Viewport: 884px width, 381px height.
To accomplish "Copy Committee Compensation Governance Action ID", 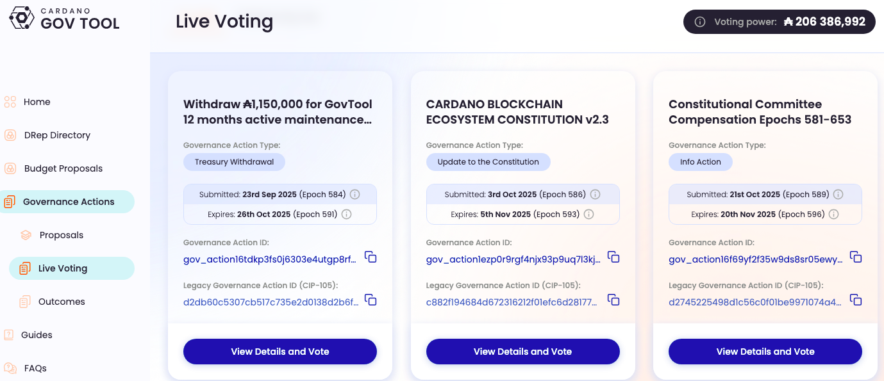I will [x=856, y=257].
